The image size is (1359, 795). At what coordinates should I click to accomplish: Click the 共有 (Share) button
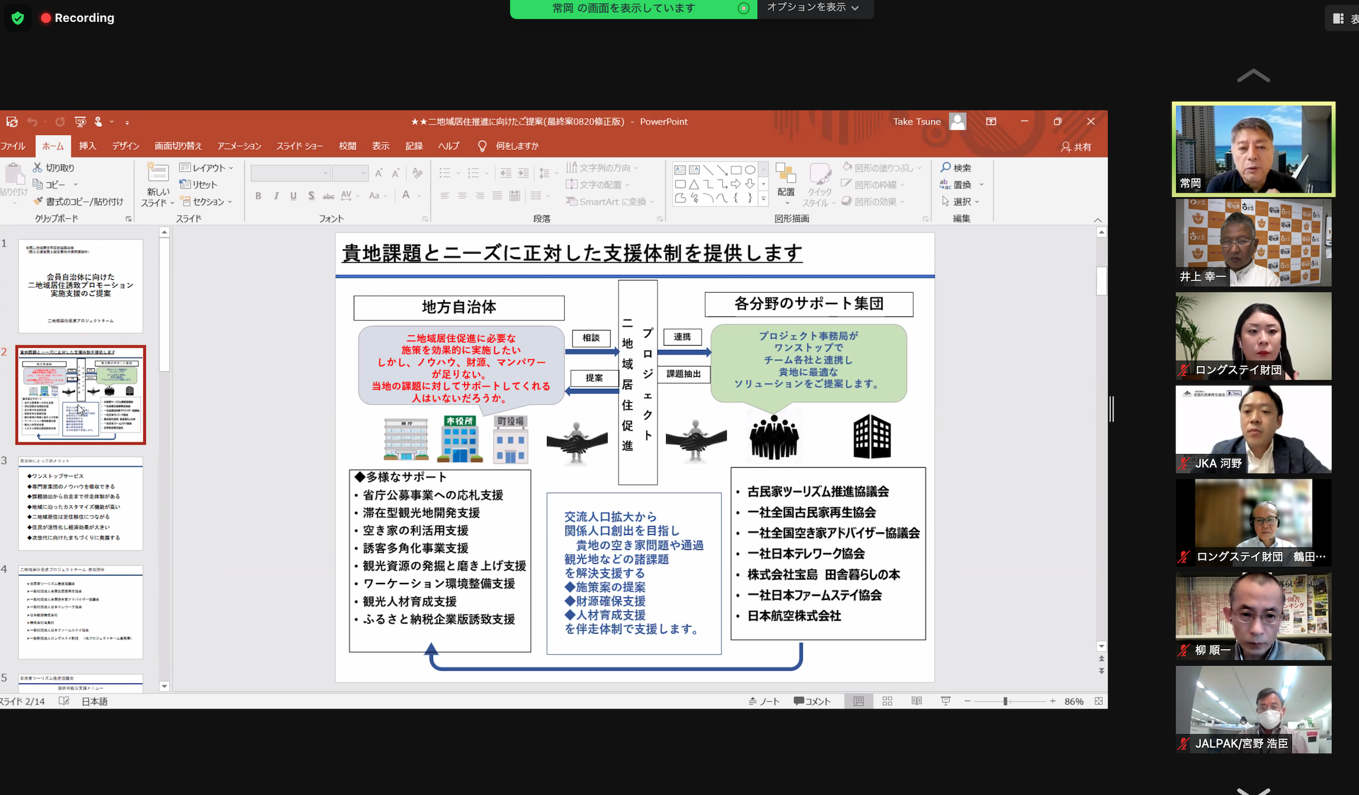(1077, 147)
